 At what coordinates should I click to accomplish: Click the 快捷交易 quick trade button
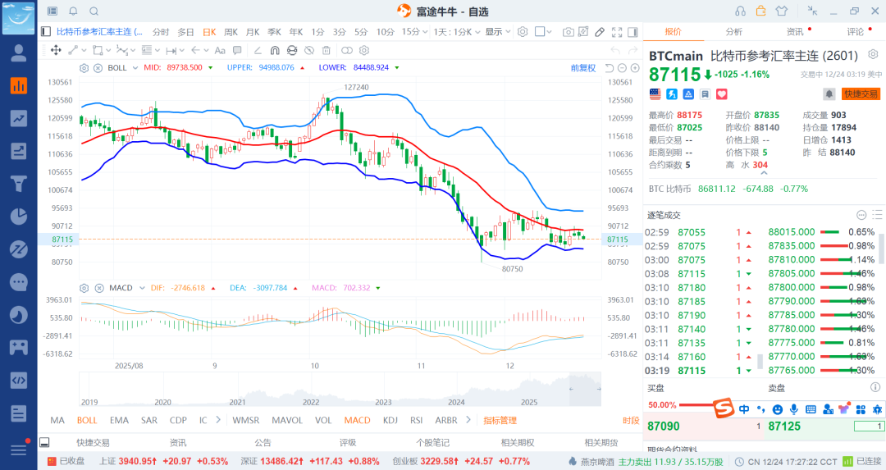click(861, 94)
